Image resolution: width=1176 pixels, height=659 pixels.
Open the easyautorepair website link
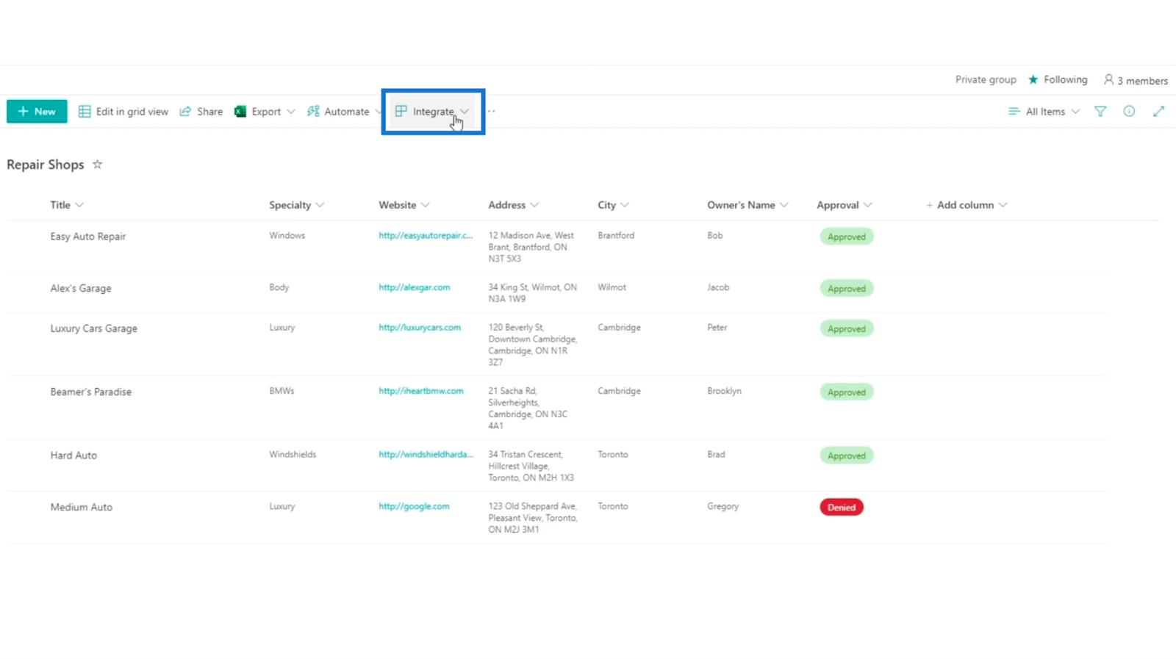426,235
